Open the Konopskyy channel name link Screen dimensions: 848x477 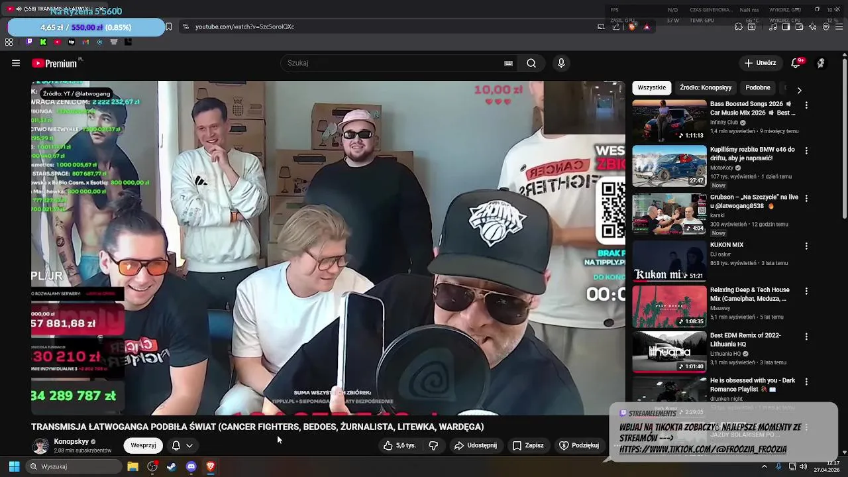coord(71,441)
